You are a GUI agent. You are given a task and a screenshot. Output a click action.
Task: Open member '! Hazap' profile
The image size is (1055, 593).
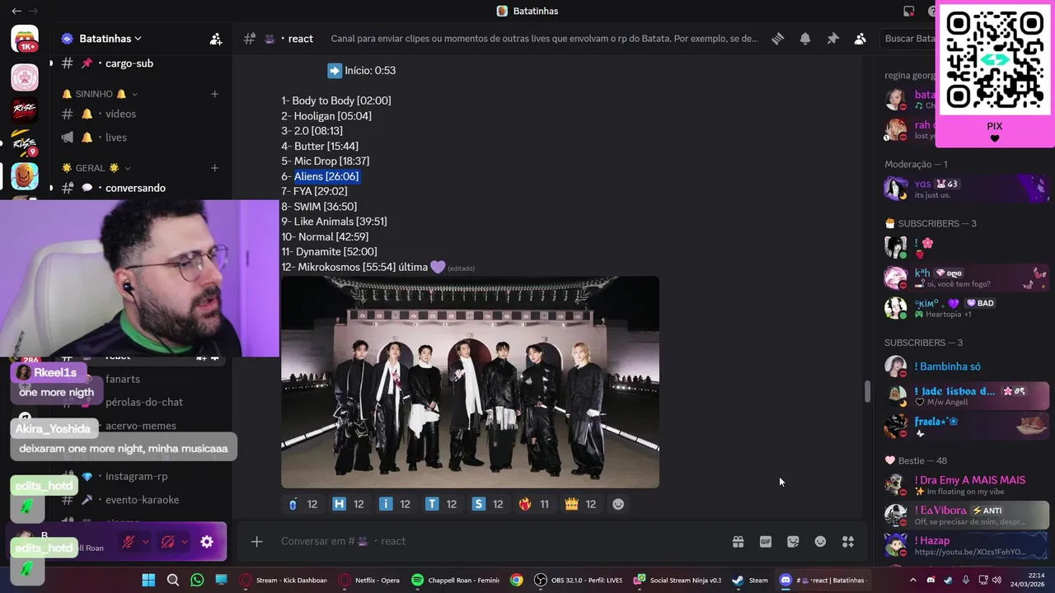click(x=964, y=545)
